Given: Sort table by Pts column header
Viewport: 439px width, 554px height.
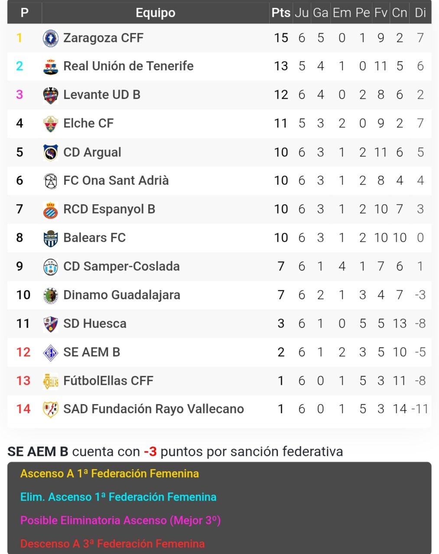Looking at the screenshot, I should tap(281, 13).
